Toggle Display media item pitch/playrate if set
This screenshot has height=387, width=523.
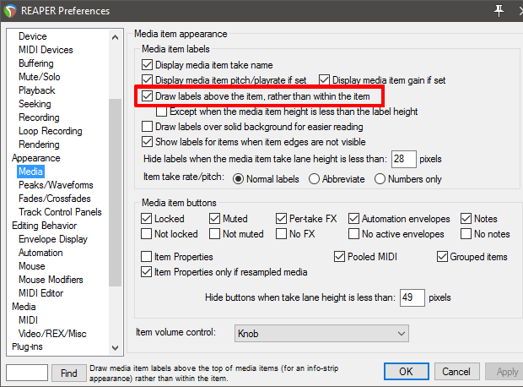(147, 80)
